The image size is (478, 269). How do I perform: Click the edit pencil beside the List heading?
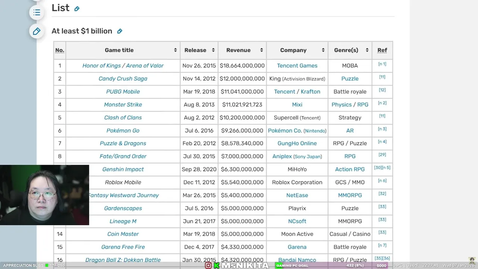tap(77, 9)
